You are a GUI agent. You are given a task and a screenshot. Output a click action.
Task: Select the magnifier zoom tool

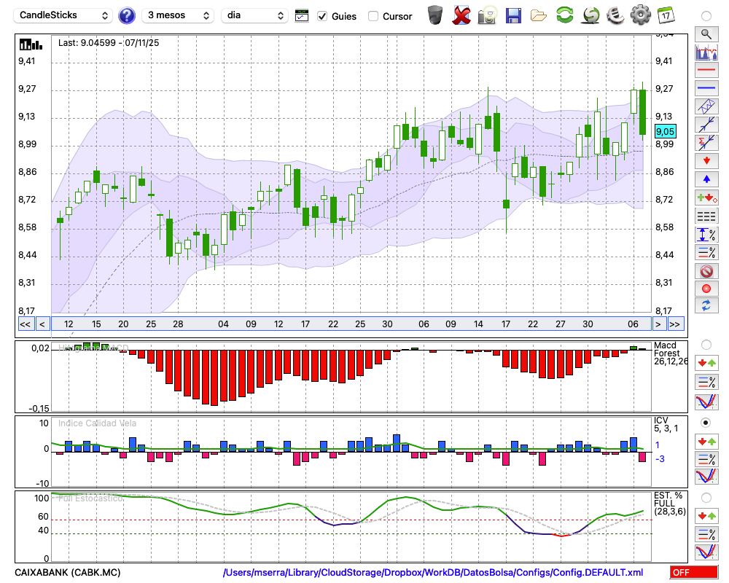706,34
